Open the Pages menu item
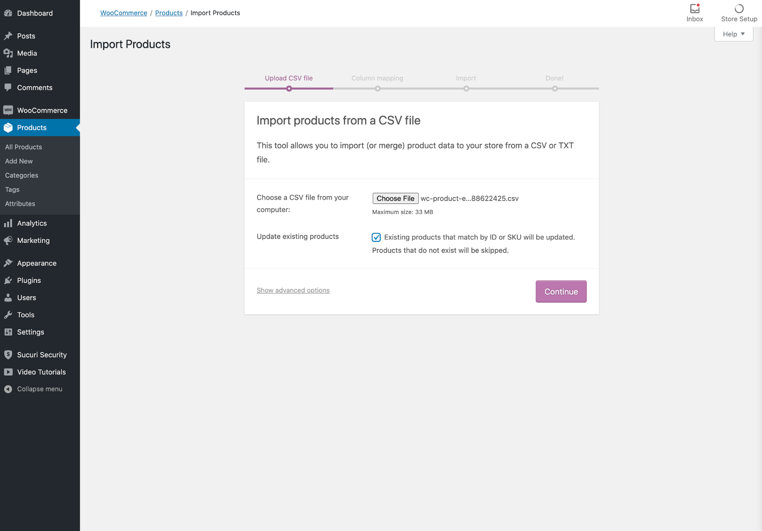Image resolution: width=762 pixels, height=531 pixels. click(x=40, y=70)
